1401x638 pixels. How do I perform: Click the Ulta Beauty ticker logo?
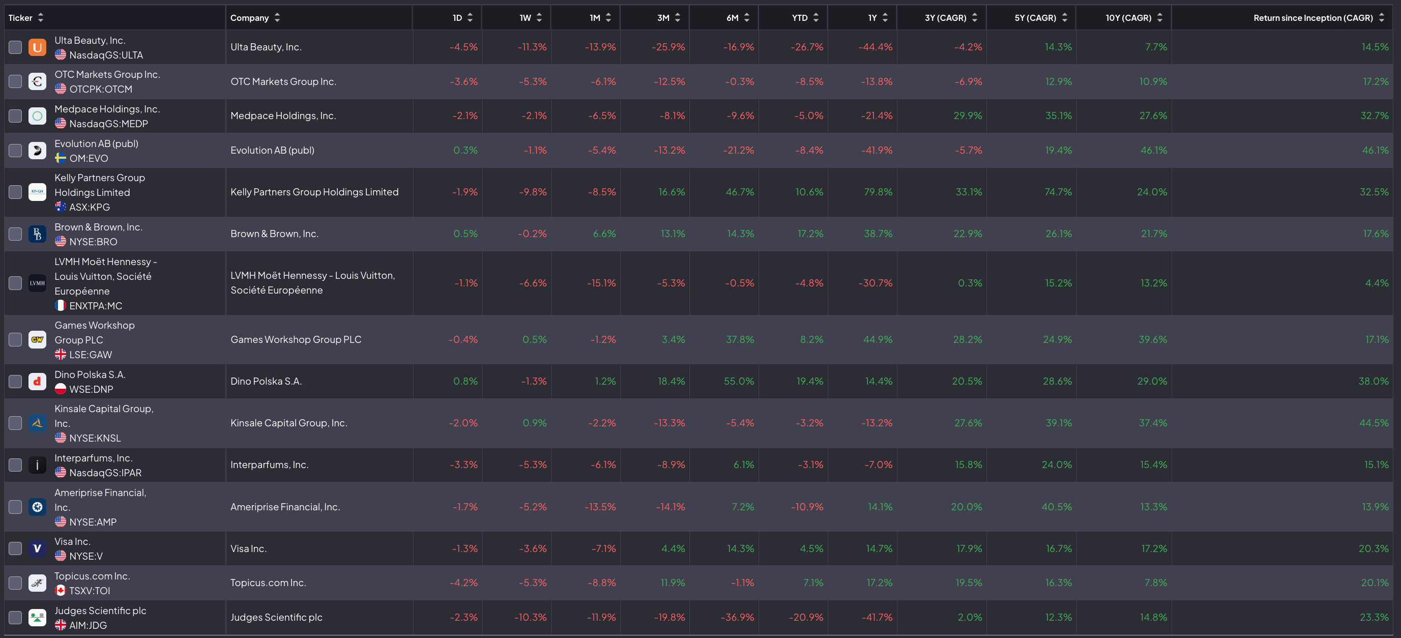[x=37, y=47]
